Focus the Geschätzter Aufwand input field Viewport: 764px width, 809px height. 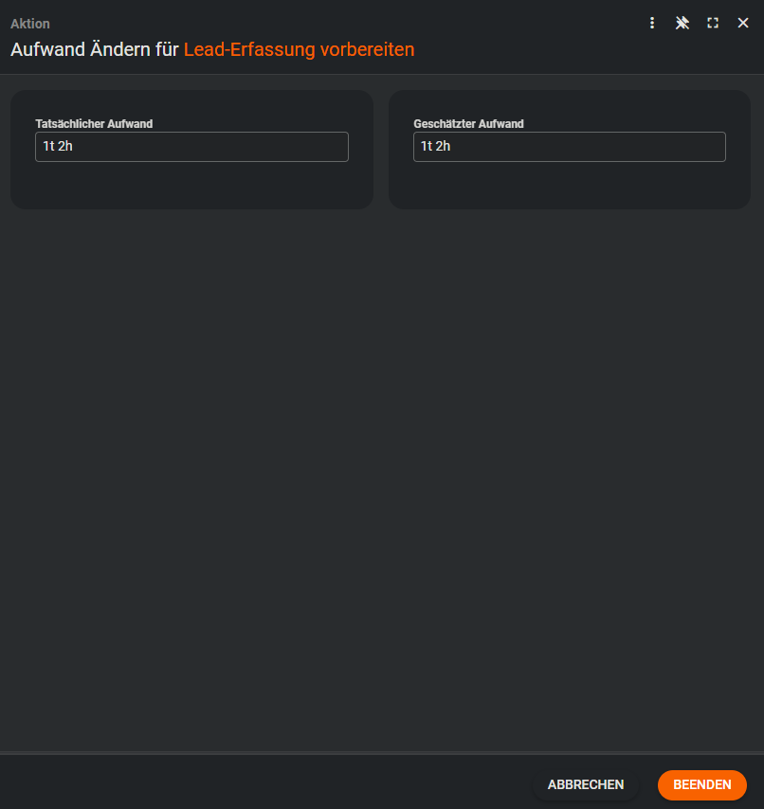click(x=569, y=147)
